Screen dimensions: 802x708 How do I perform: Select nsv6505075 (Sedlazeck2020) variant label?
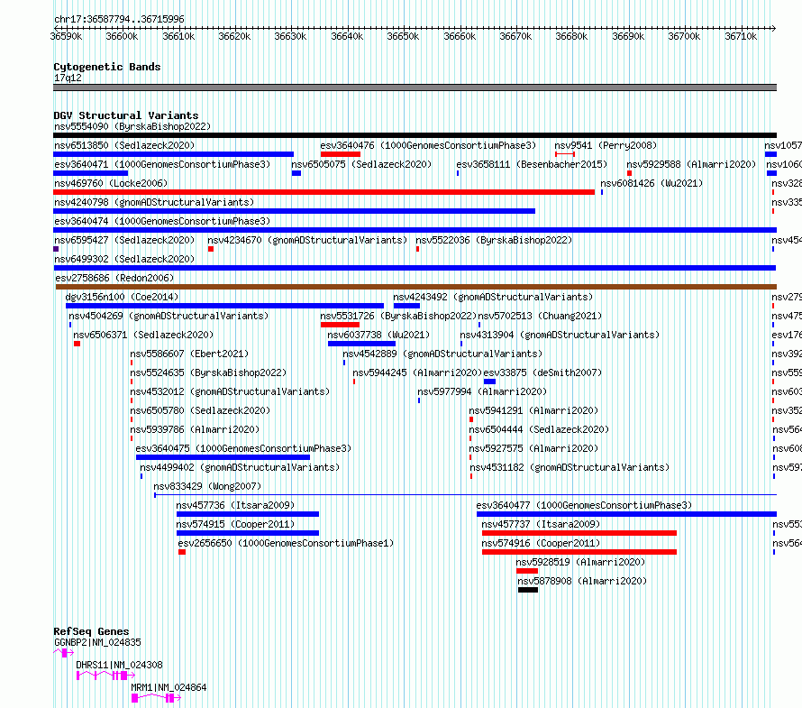(x=361, y=164)
